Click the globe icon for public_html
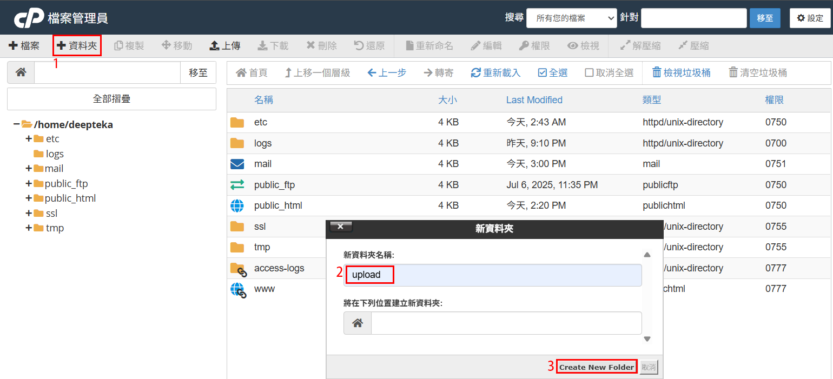 (237, 205)
